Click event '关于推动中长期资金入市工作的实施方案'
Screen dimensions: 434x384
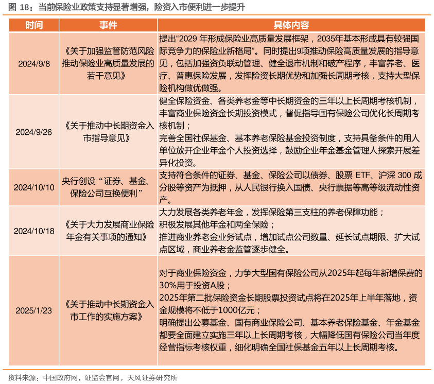(108, 310)
